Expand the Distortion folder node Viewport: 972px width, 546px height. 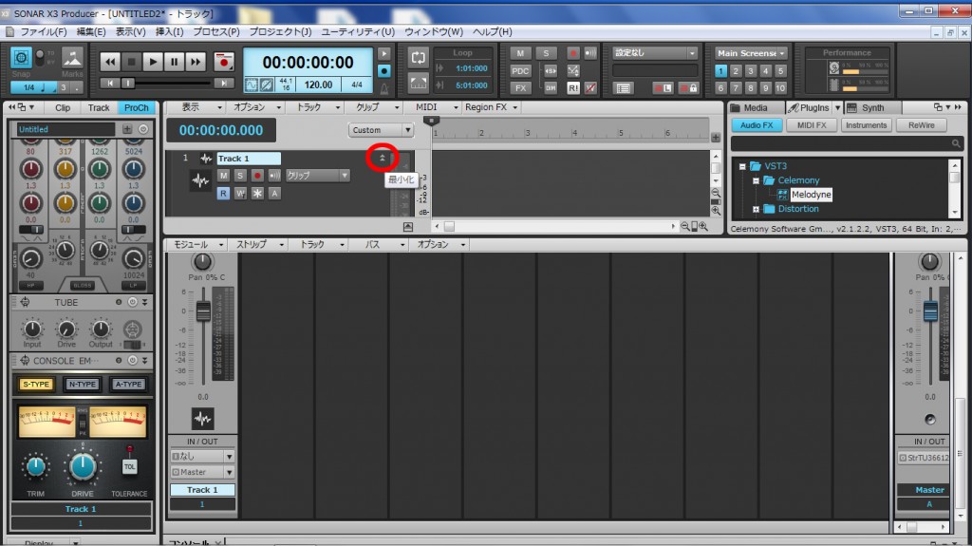coord(756,209)
